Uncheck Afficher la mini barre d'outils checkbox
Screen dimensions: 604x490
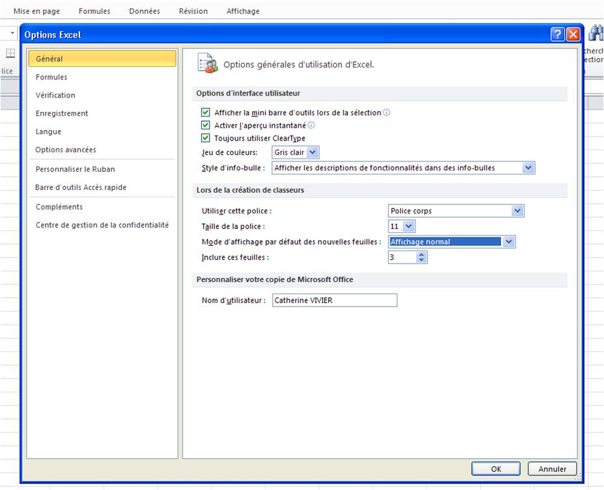tap(205, 113)
